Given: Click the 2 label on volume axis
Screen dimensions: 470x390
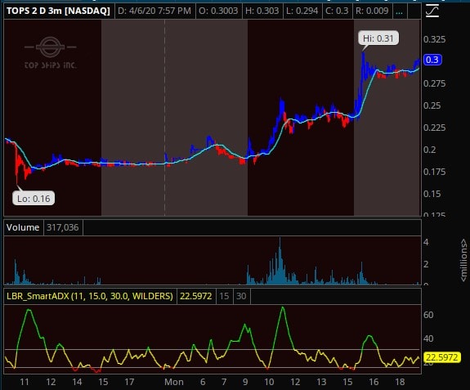Looking at the screenshot, I should tap(426, 264).
